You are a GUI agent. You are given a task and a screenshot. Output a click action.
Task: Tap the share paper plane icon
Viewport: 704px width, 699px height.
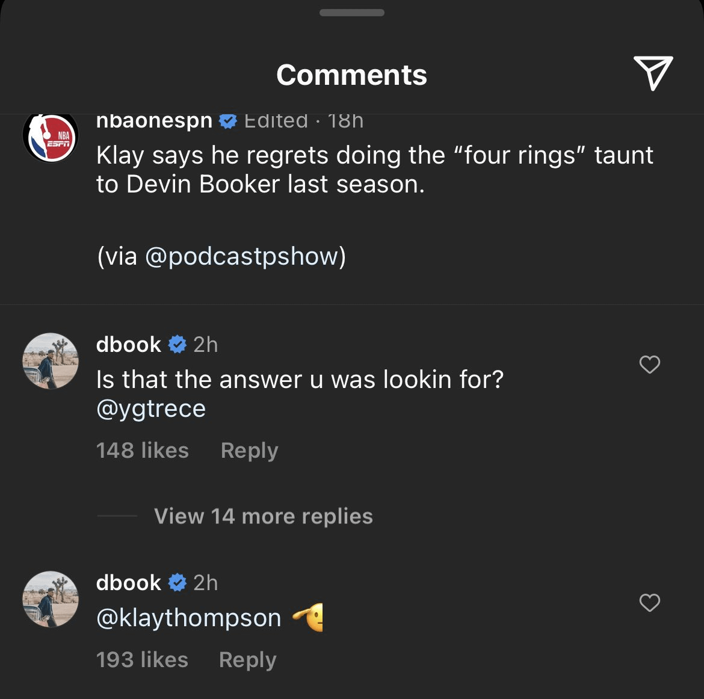point(653,73)
